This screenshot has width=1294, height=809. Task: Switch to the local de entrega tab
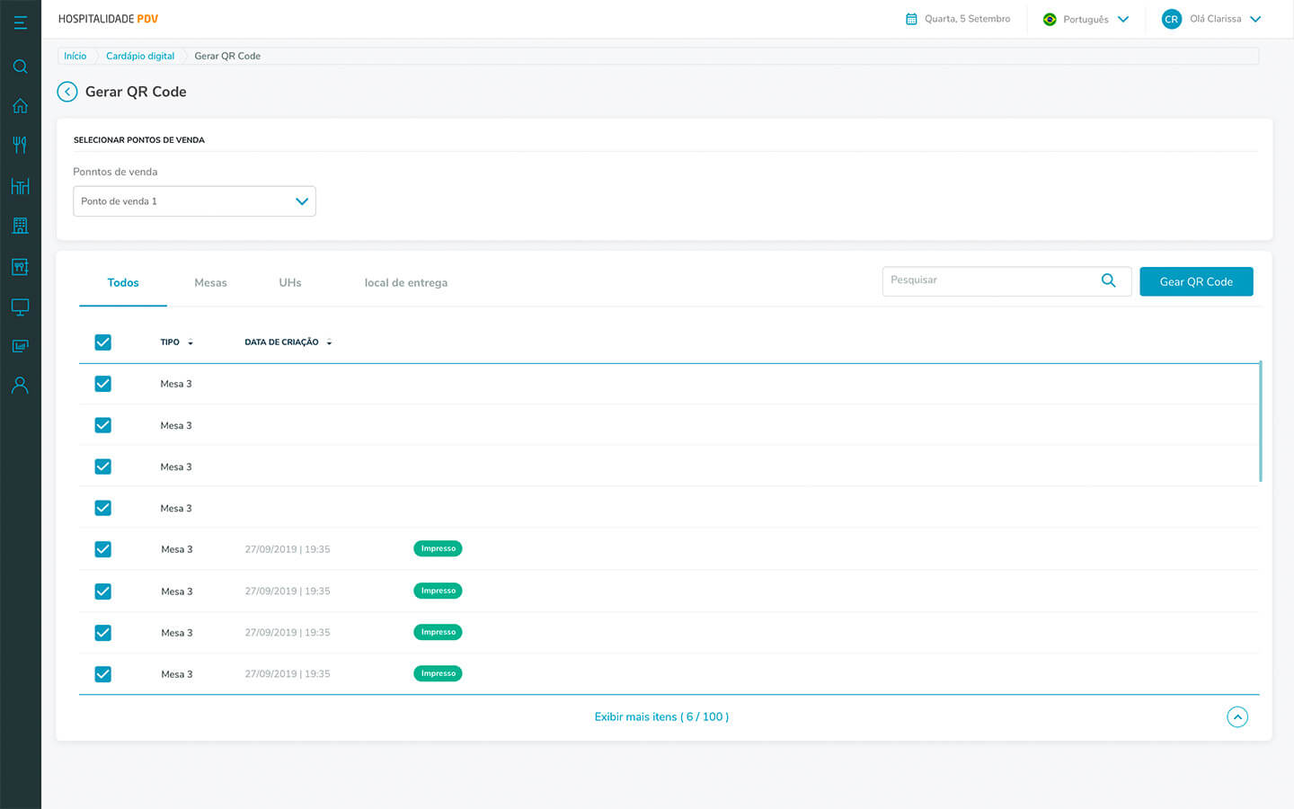click(405, 282)
